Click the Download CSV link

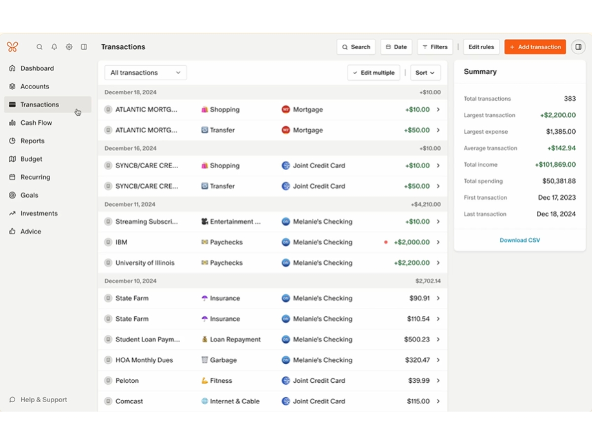point(520,240)
